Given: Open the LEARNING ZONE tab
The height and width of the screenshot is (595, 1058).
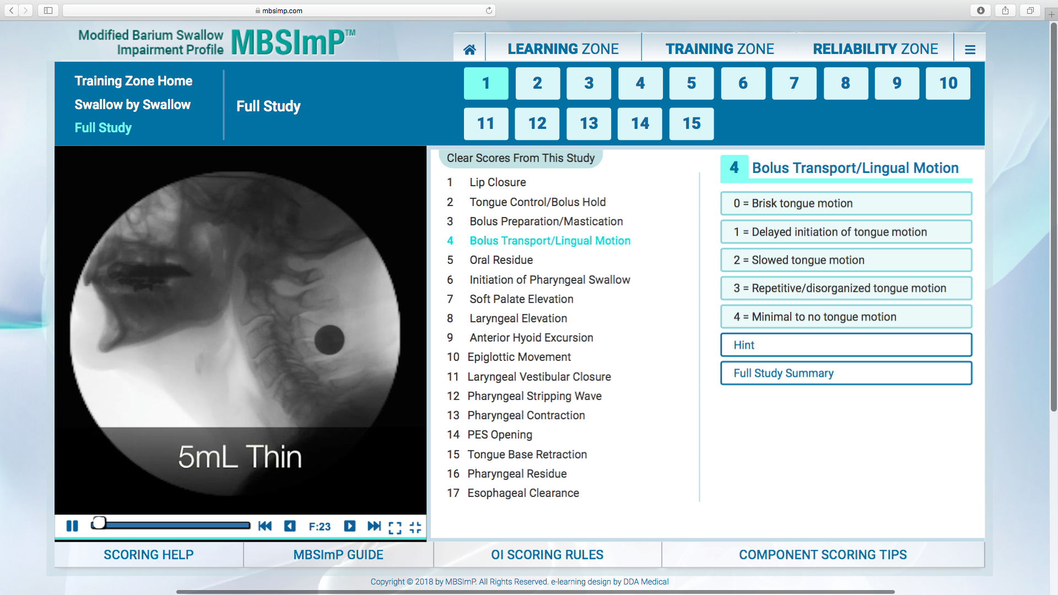Looking at the screenshot, I should coord(563,49).
